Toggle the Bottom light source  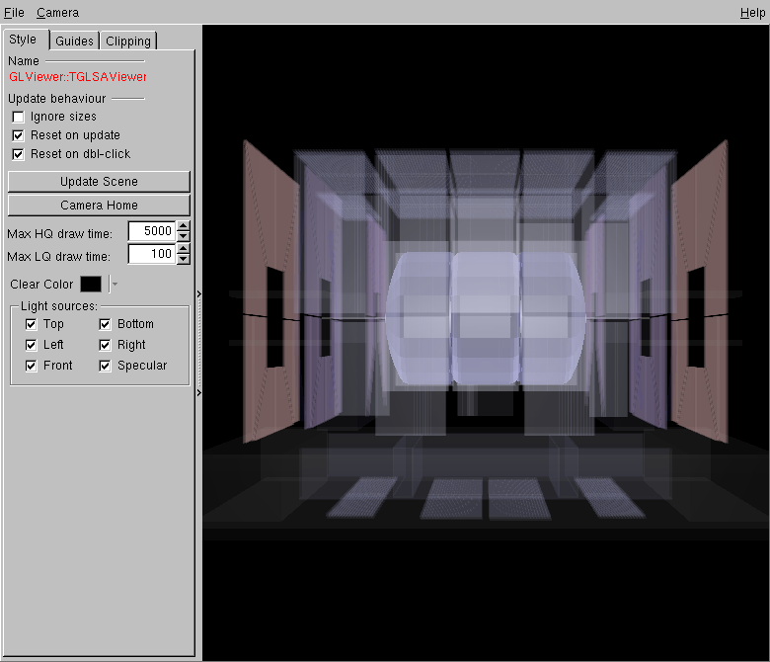[x=105, y=324]
